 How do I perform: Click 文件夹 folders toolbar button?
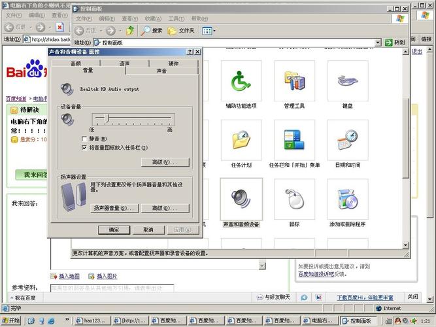[180, 31]
